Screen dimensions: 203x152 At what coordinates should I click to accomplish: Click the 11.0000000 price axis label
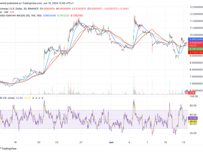196,28
